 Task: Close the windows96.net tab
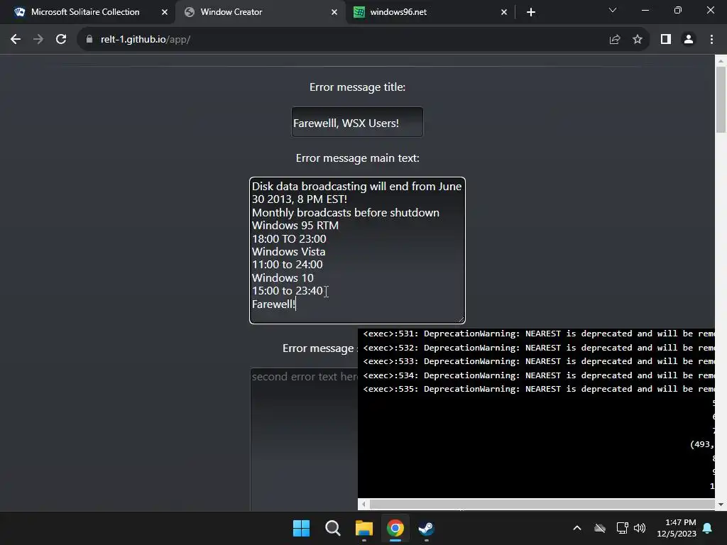(x=504, y=12)
